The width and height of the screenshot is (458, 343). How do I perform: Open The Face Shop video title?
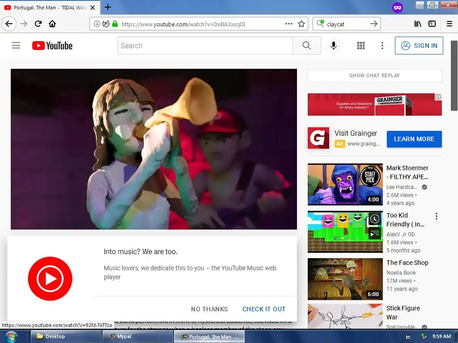coord(407,263)
